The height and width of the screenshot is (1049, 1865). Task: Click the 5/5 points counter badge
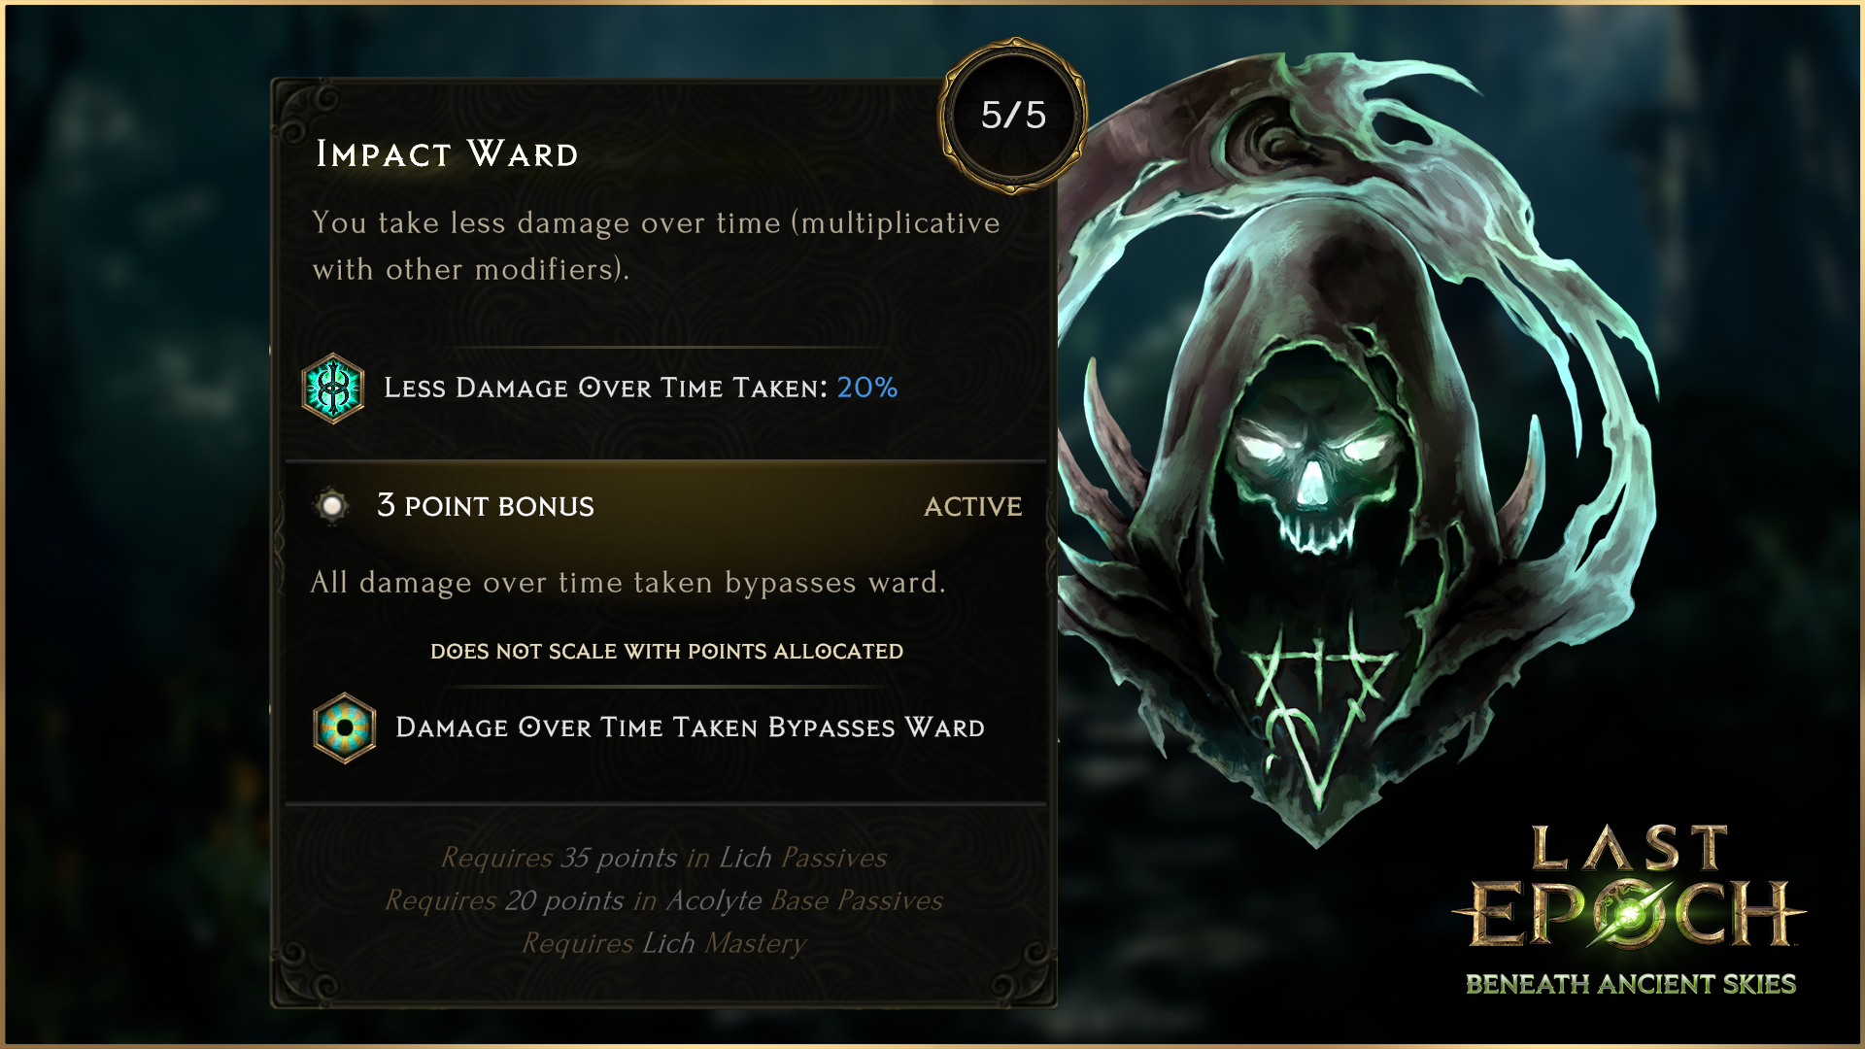pyautogui.click(x=1013, y=116)
